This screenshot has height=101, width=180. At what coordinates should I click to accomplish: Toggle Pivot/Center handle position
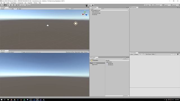[x=22, y=5]
